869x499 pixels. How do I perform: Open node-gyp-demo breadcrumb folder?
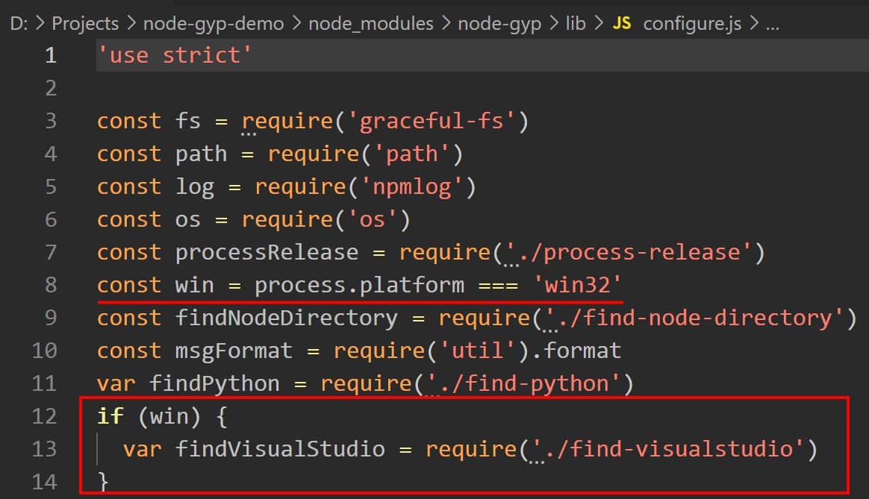[x=214, y=24]
